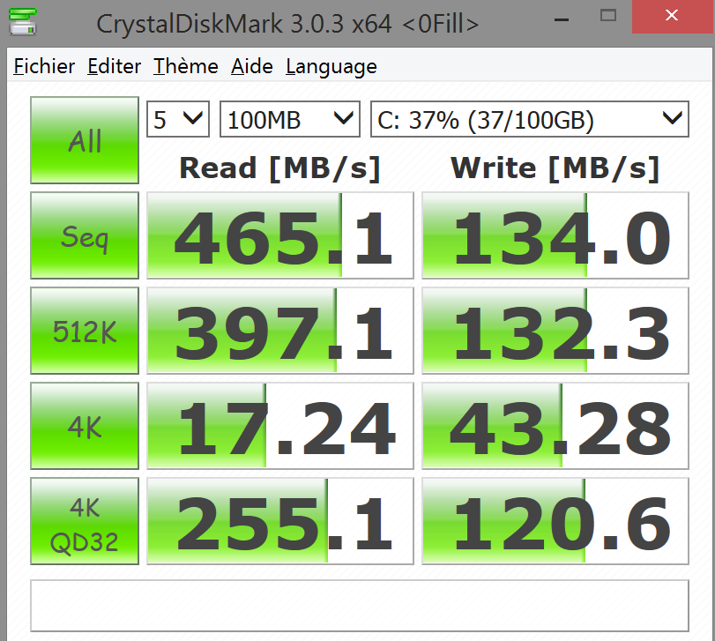Open the Aide menu

(252, 66)
